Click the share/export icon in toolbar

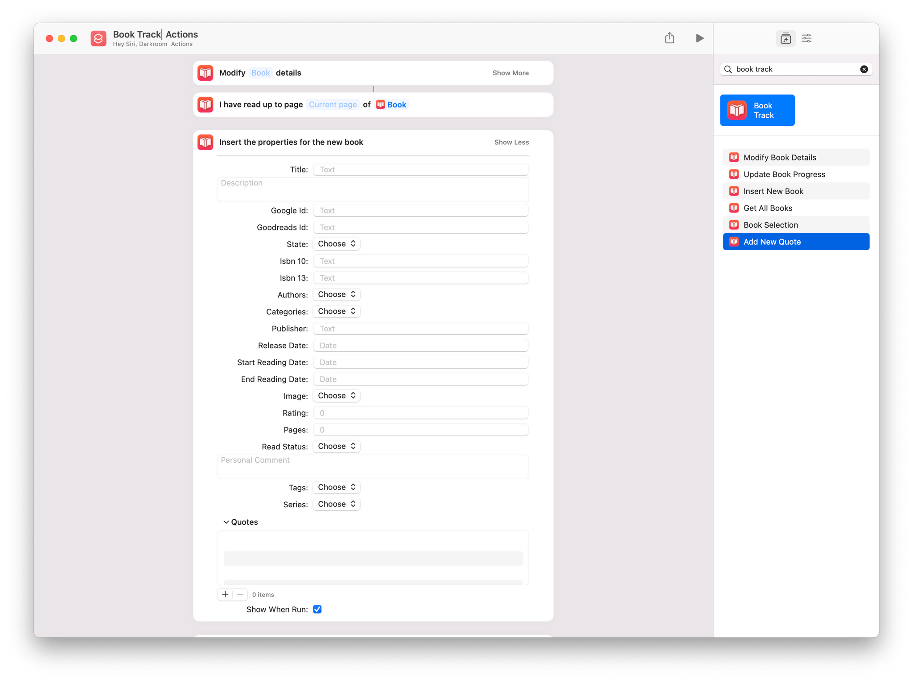(669, 38)
